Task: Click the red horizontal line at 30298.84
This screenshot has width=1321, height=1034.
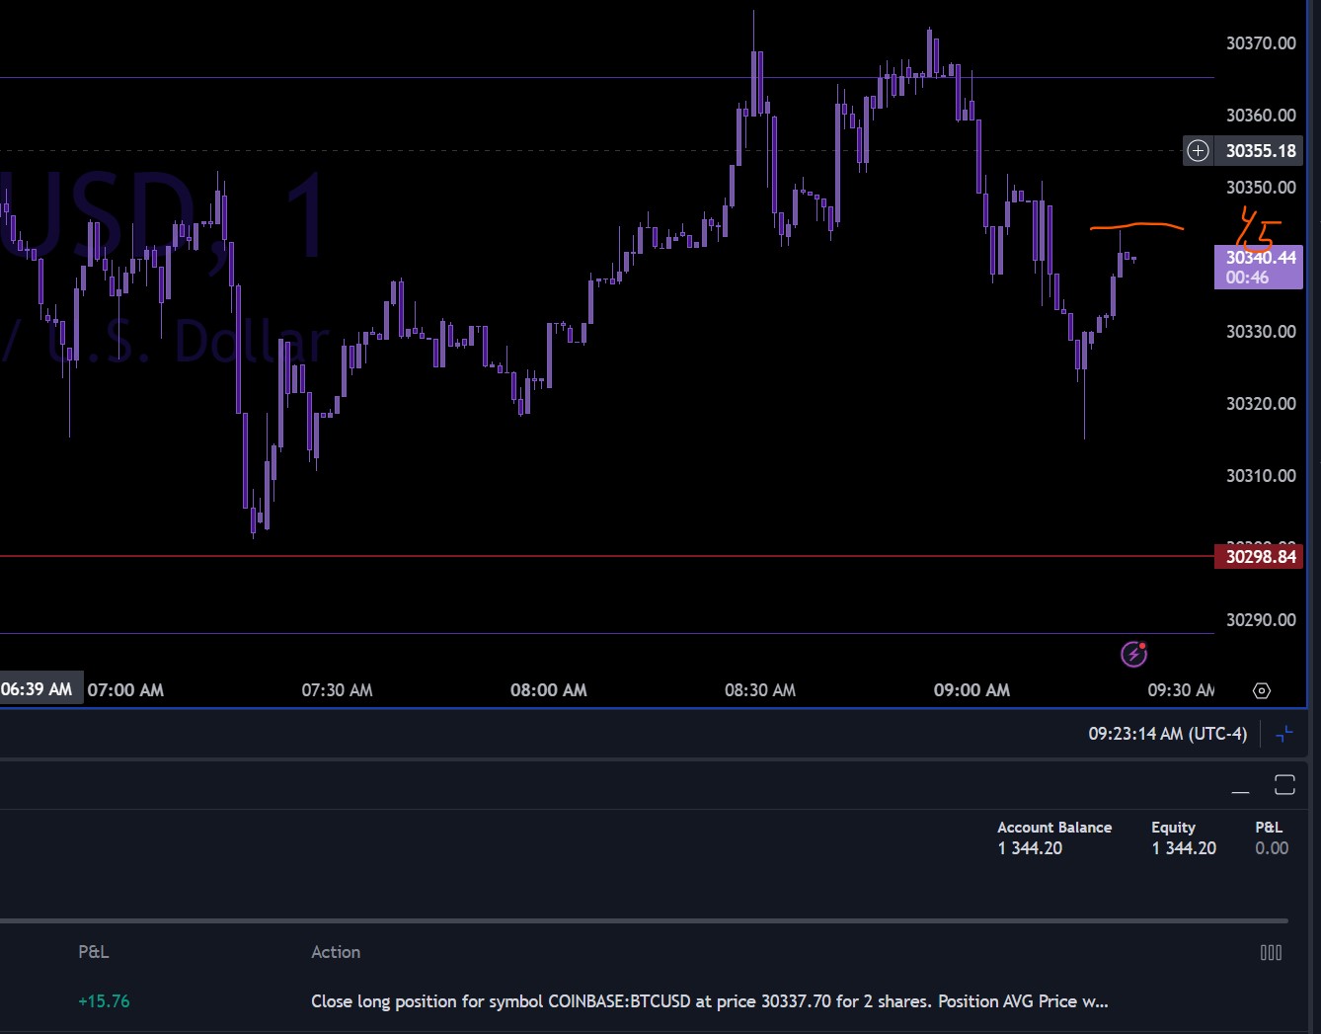Action: click(606, 556)
